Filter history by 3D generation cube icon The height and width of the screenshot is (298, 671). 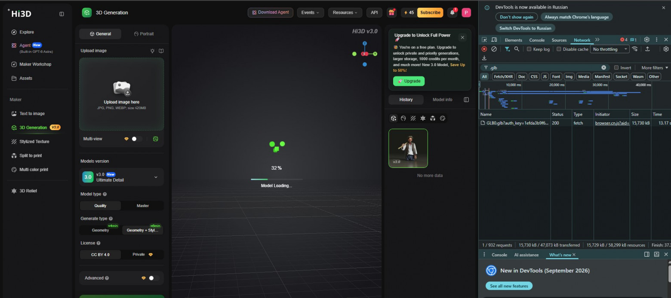(394, 118)
